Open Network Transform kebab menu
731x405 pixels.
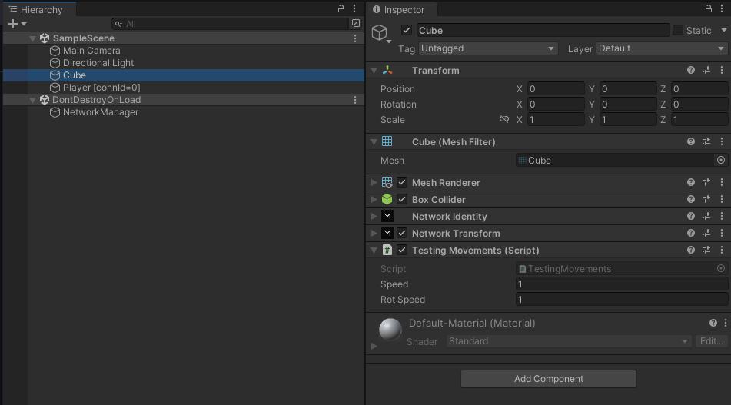point(722,233)
